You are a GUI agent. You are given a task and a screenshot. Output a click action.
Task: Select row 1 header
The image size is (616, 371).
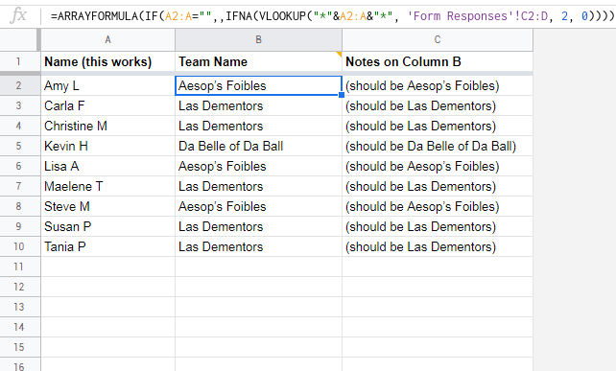18,61
